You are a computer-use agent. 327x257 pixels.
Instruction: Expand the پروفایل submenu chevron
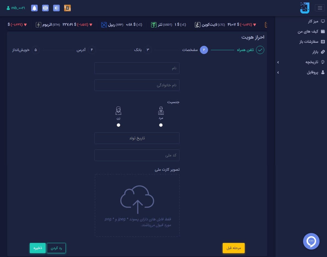click(278, 73)
